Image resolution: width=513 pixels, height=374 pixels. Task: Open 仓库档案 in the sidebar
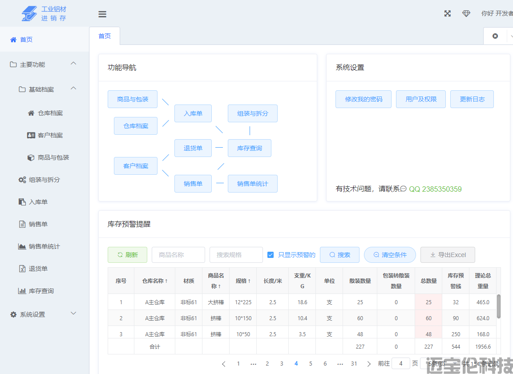click(50, 113)
